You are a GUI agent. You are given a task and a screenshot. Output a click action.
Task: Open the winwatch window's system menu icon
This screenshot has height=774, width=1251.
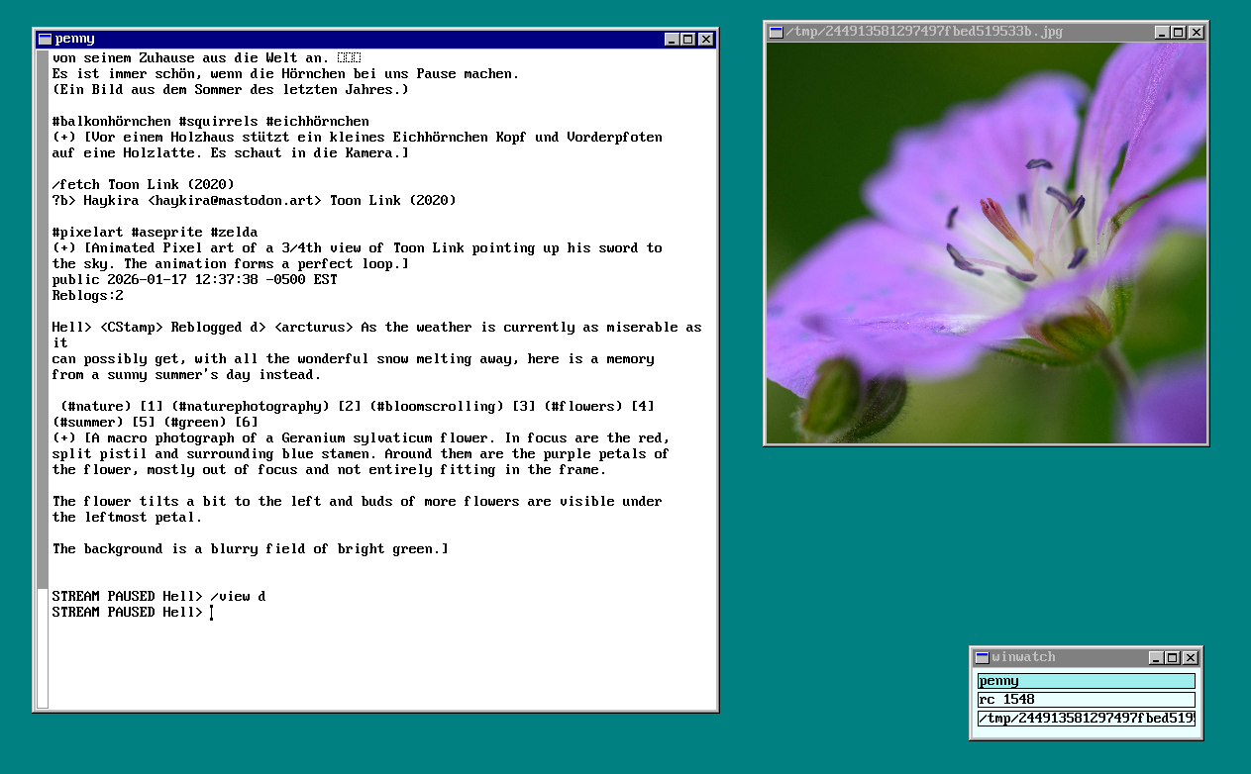tap(983, 657)
